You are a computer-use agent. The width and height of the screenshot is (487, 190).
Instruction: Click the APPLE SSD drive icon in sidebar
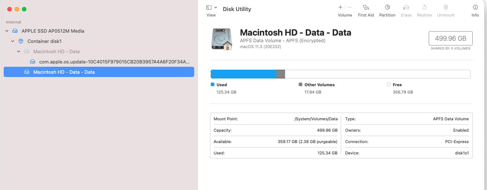pos(15,31)
